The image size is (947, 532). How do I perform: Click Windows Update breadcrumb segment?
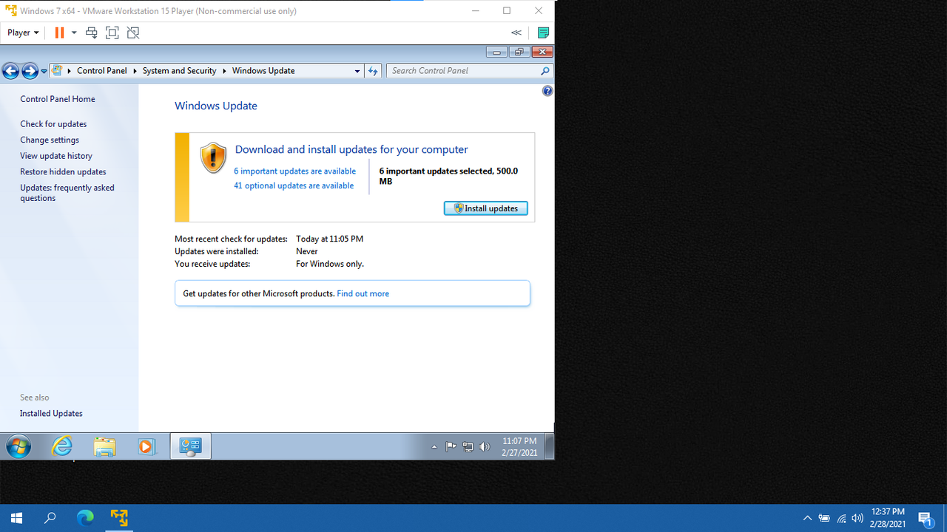tap(263, 71)
